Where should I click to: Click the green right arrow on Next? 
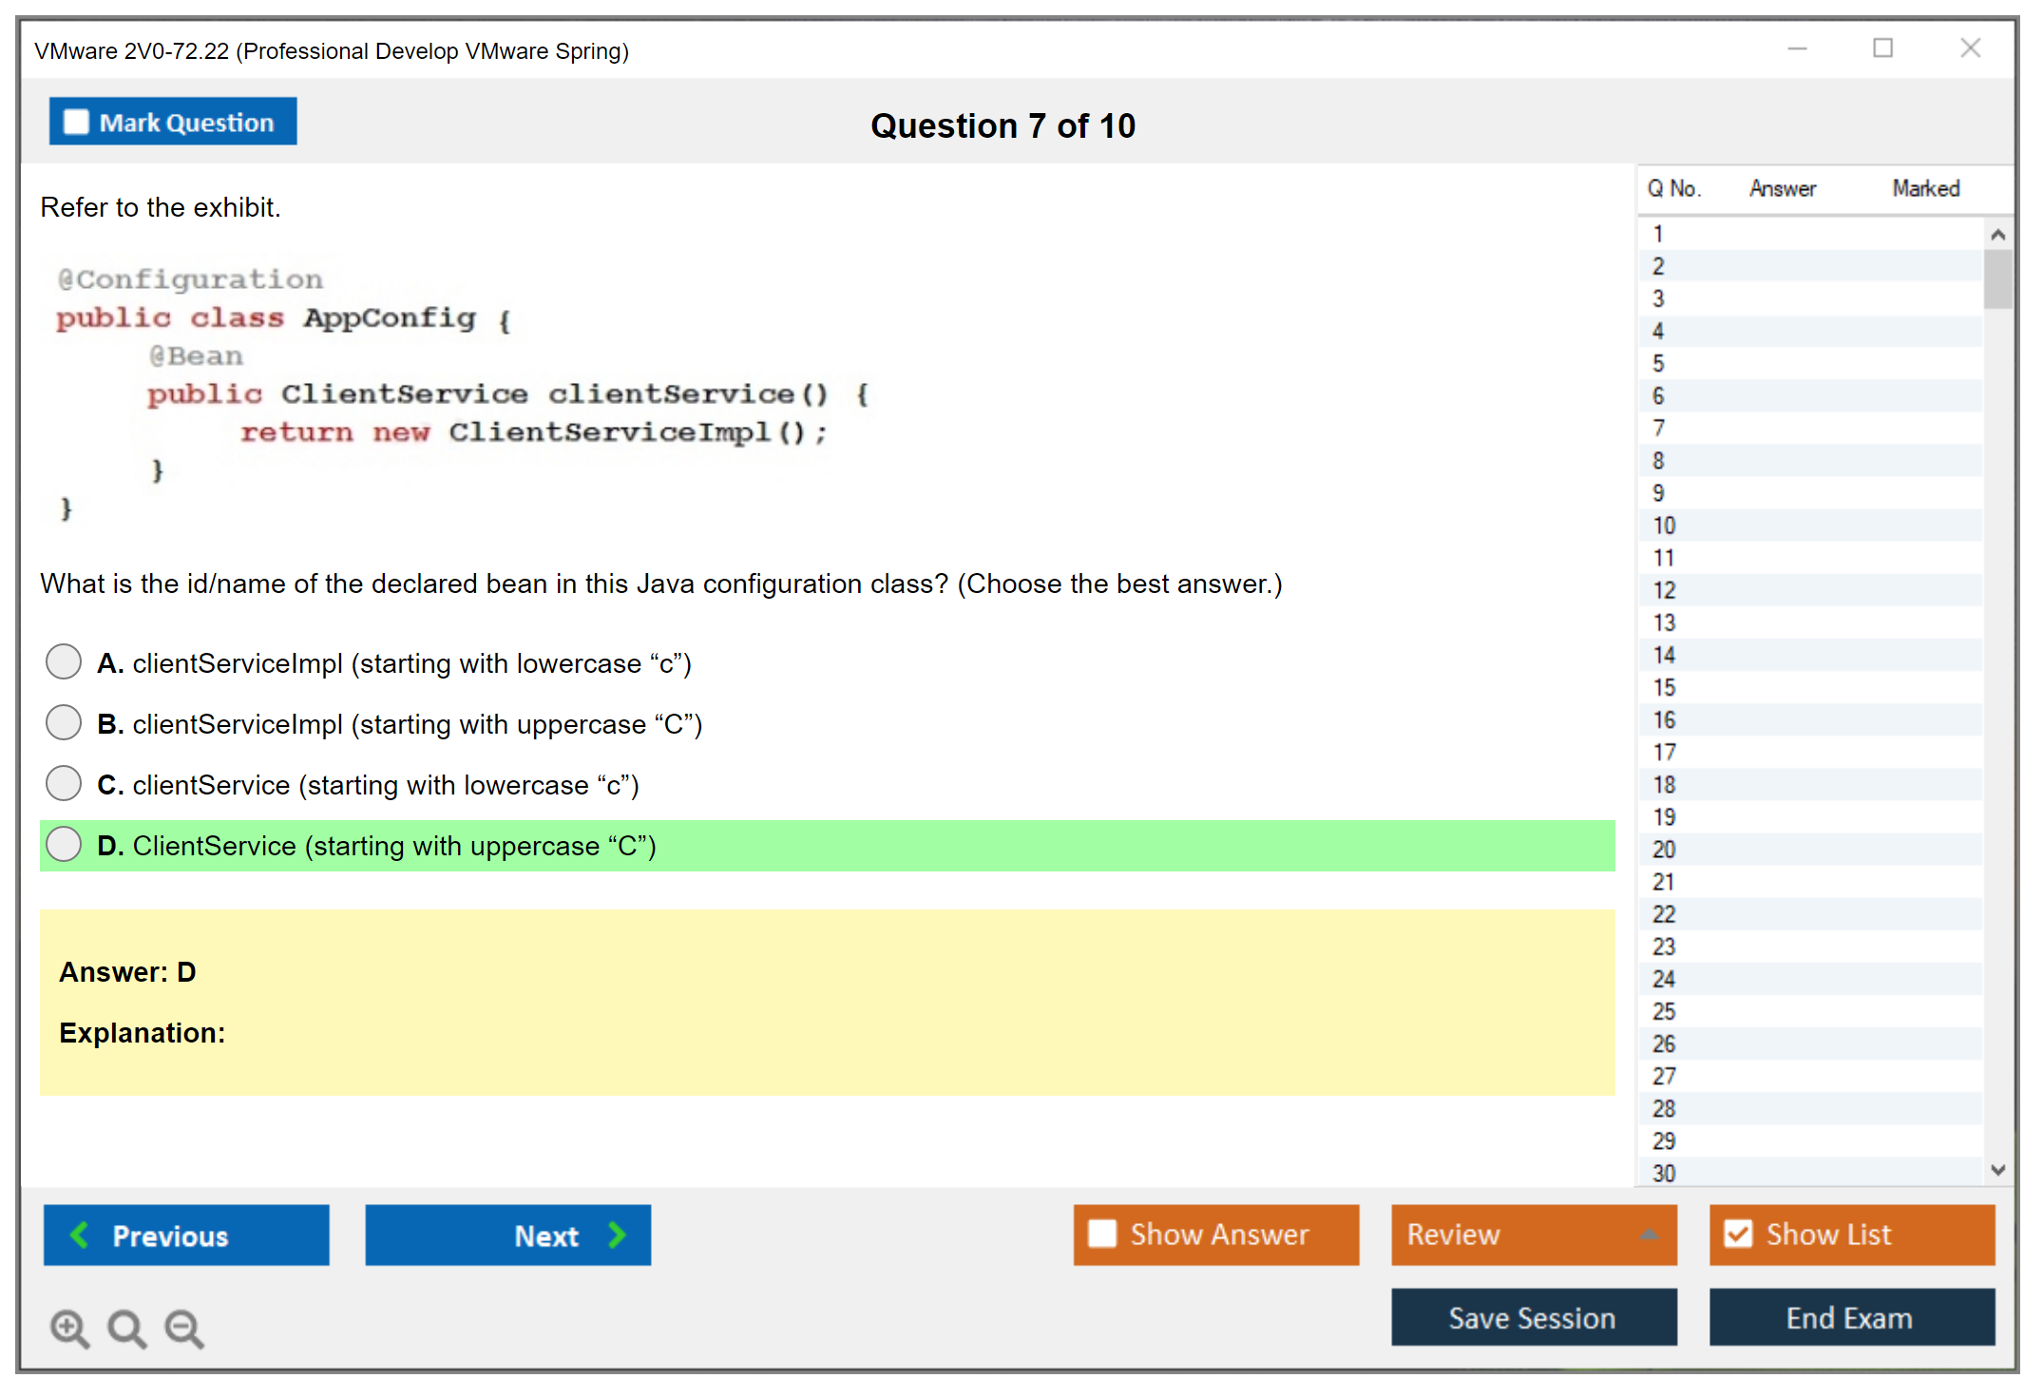tap(618, 1235)
